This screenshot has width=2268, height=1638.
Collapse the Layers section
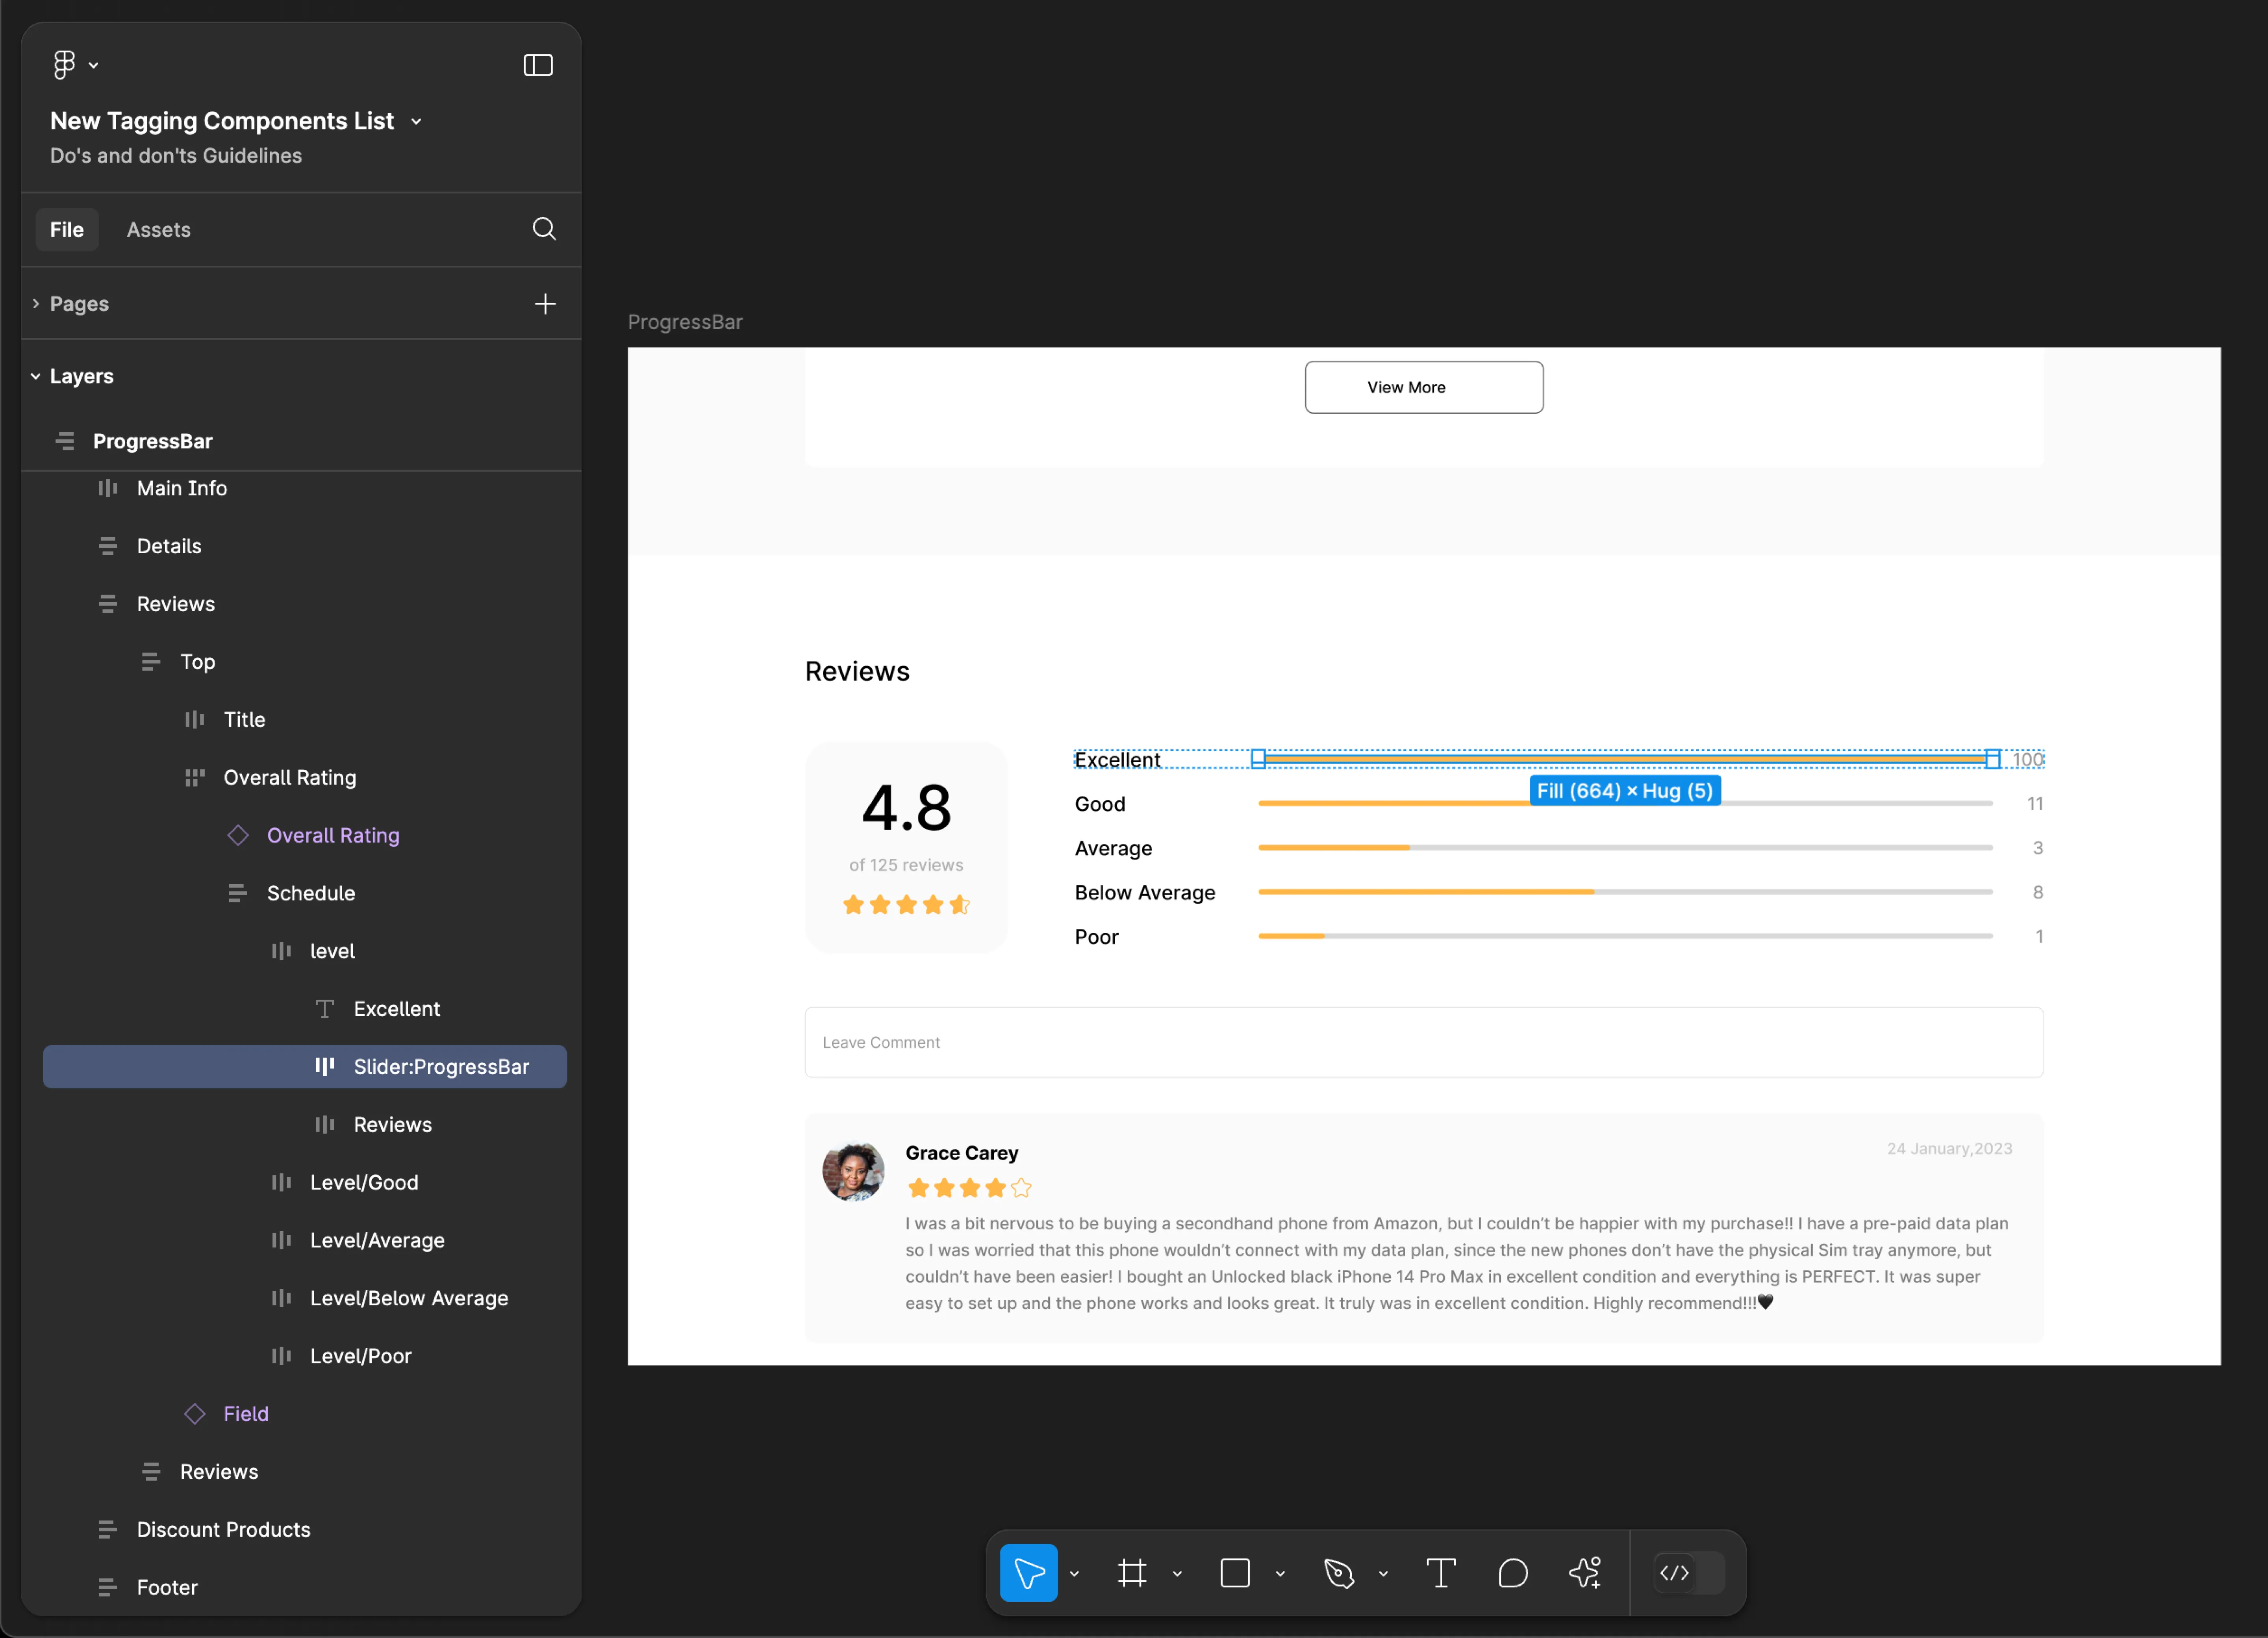[36, 376]
